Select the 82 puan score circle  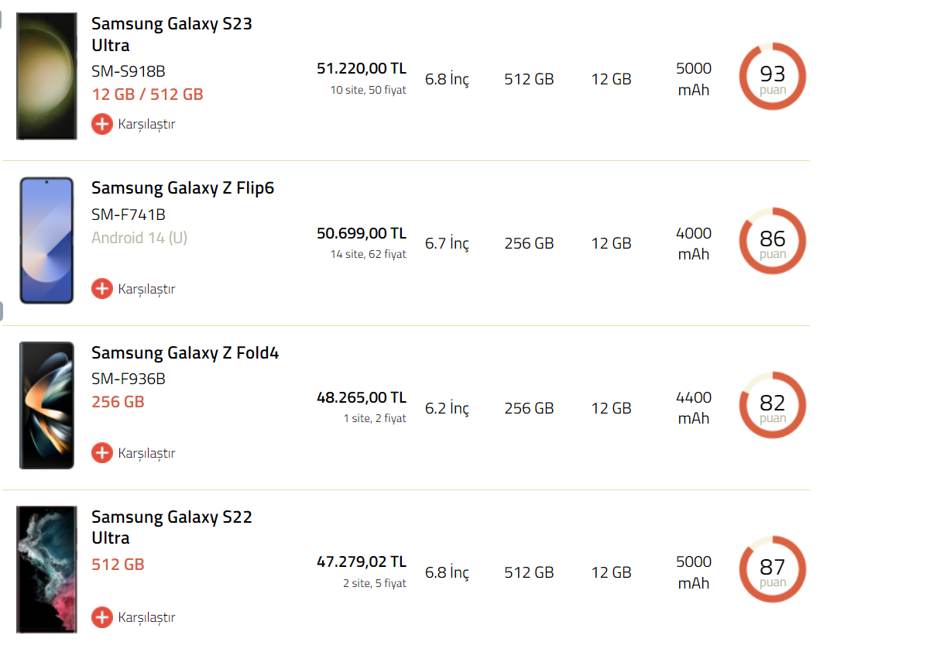772,406
